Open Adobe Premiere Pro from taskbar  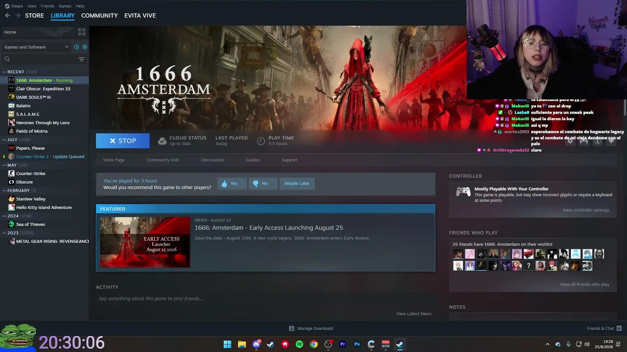(342, 344)
